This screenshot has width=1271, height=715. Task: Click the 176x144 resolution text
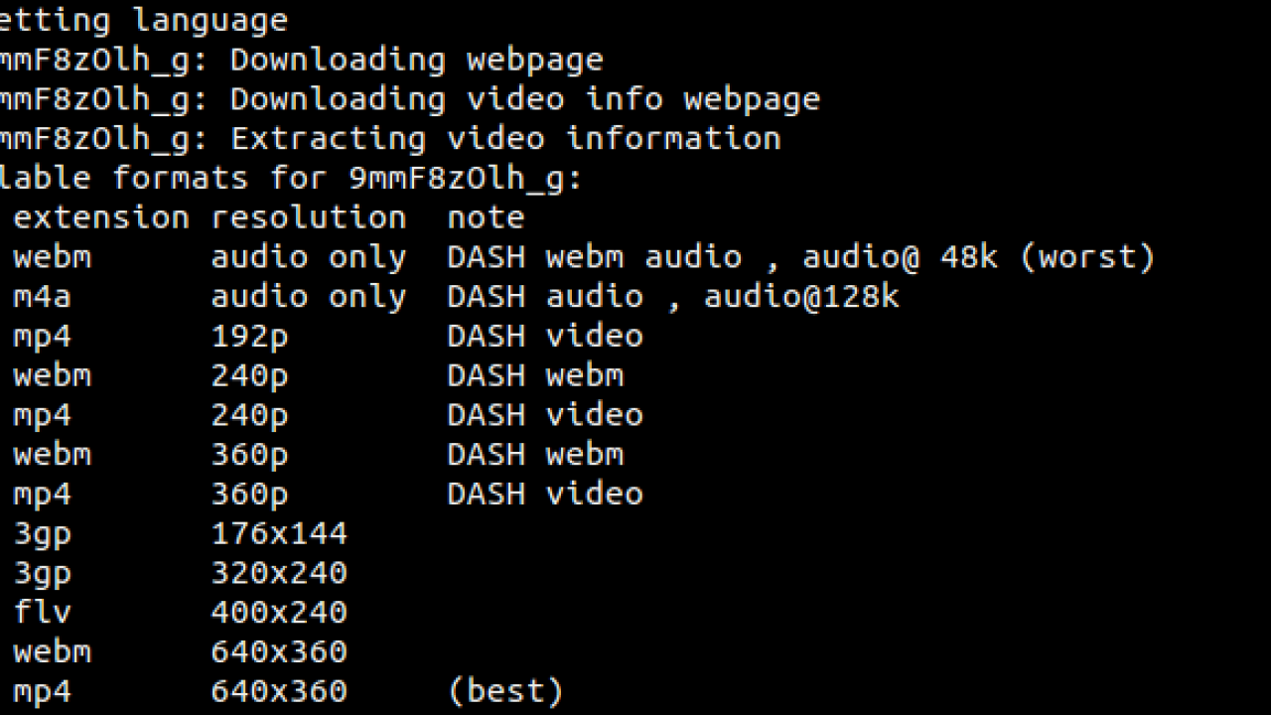[x=279, y=534]
